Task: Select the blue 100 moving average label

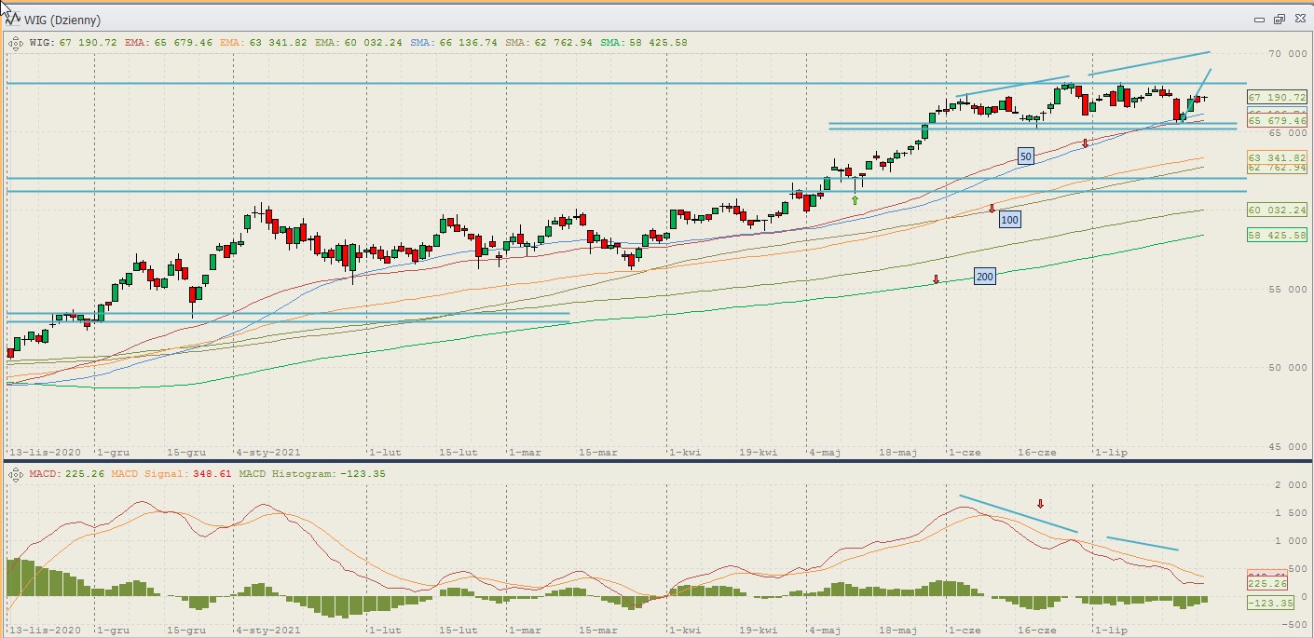Action: tap(1009, 220)
